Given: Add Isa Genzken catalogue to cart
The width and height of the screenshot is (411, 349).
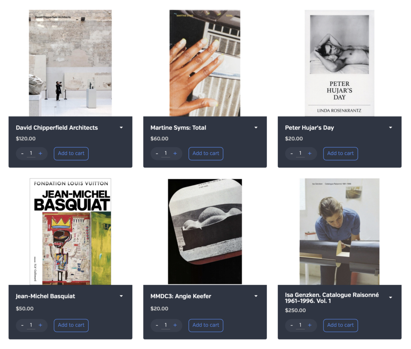Looking at the screenshot, I should point(340,325).
